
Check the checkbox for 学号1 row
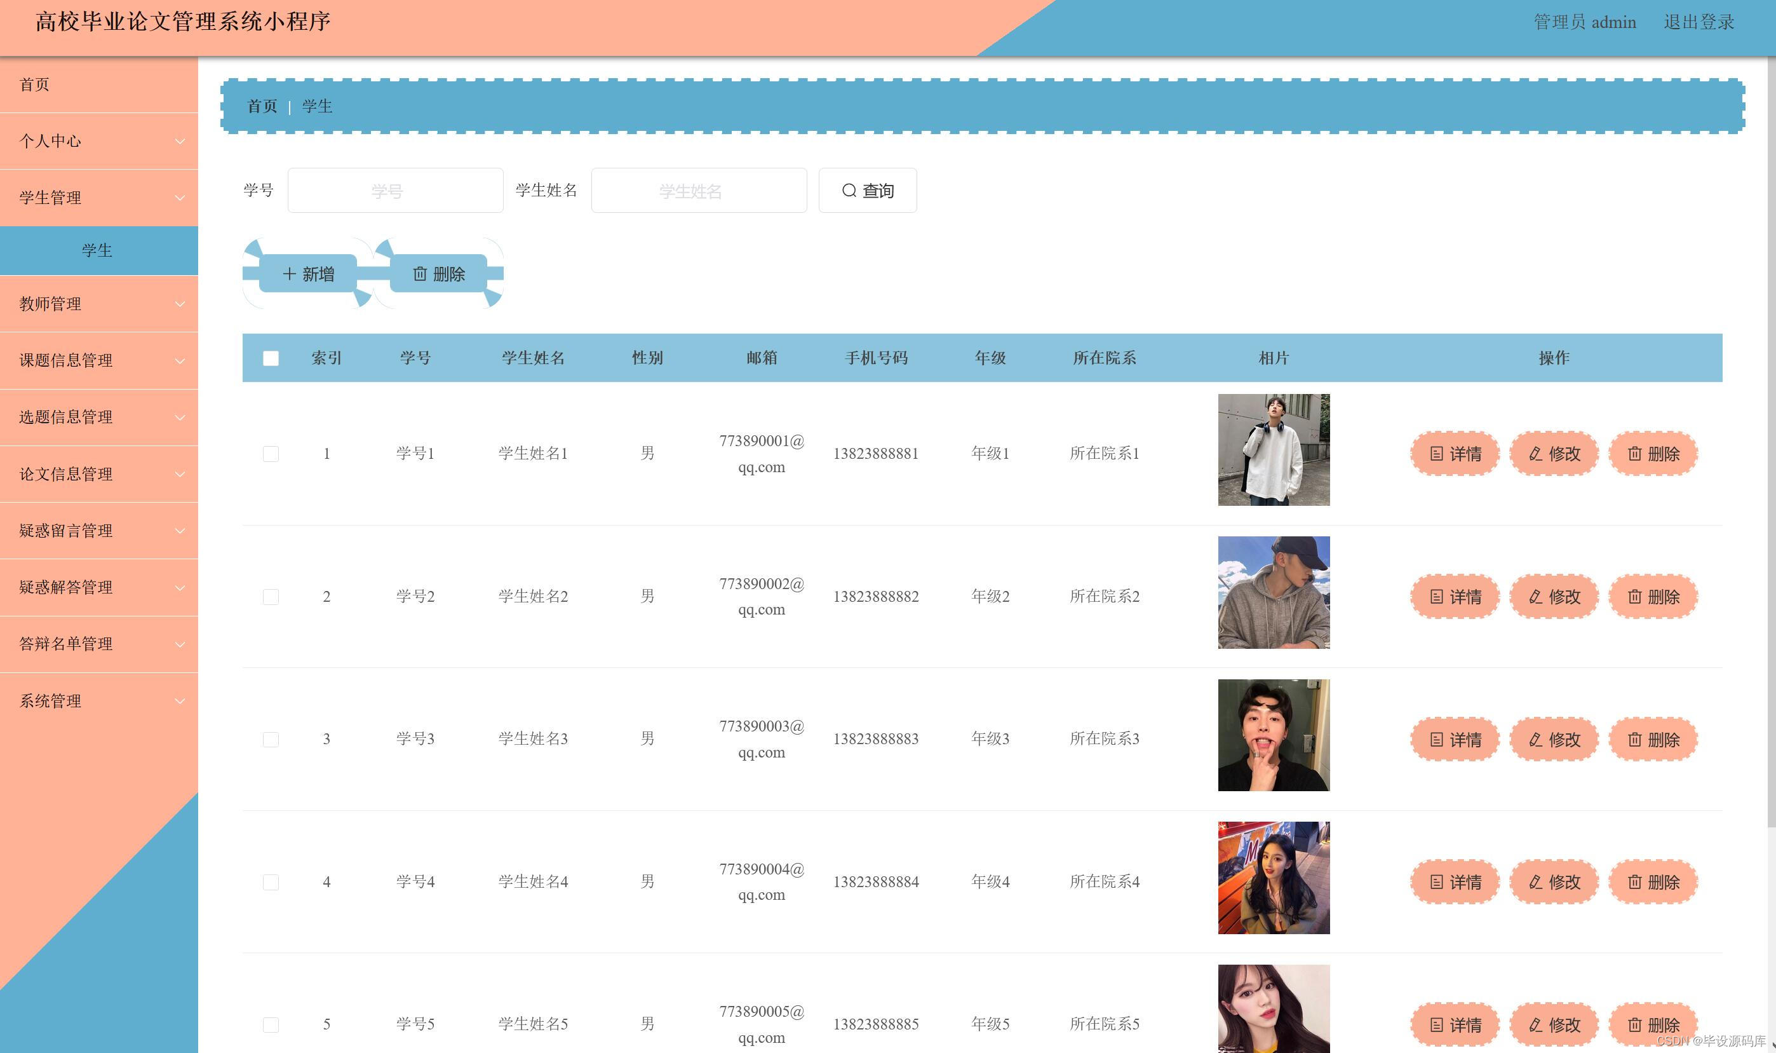(x=270, y=453)
